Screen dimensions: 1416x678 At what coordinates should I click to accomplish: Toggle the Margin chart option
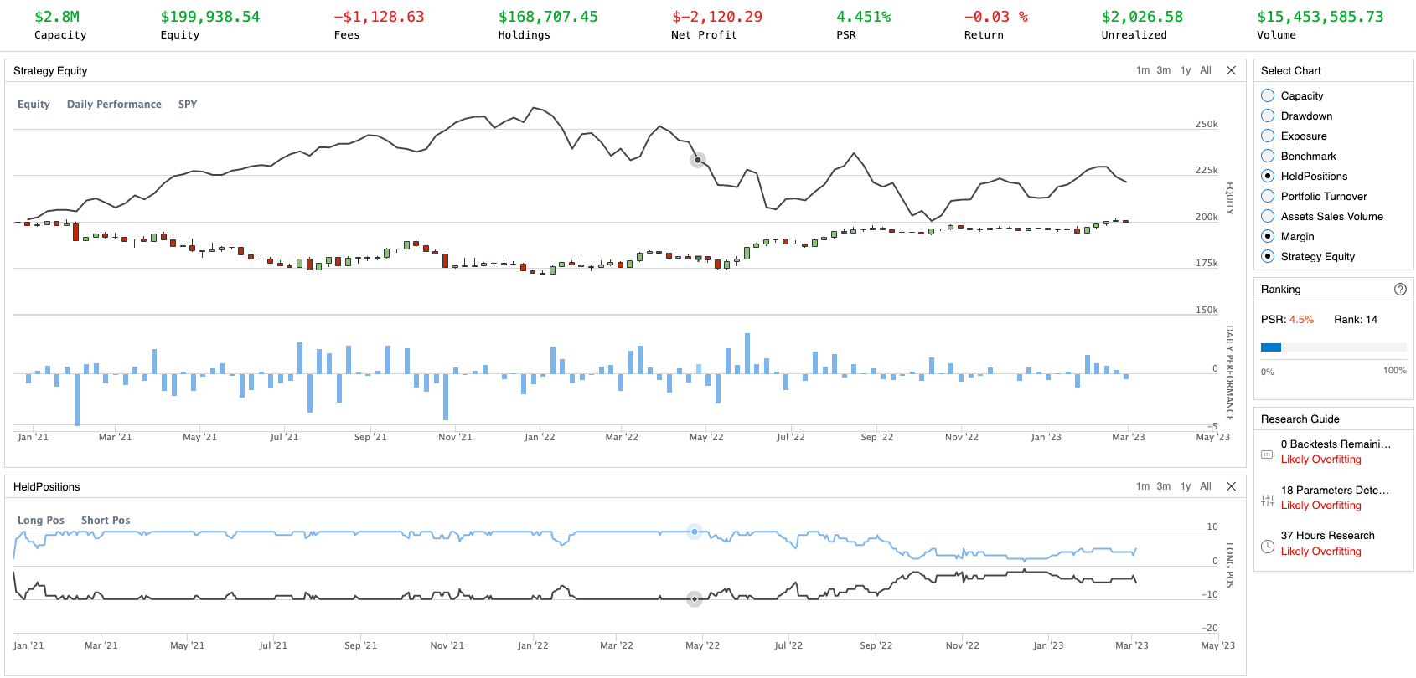click(1268, 237)
